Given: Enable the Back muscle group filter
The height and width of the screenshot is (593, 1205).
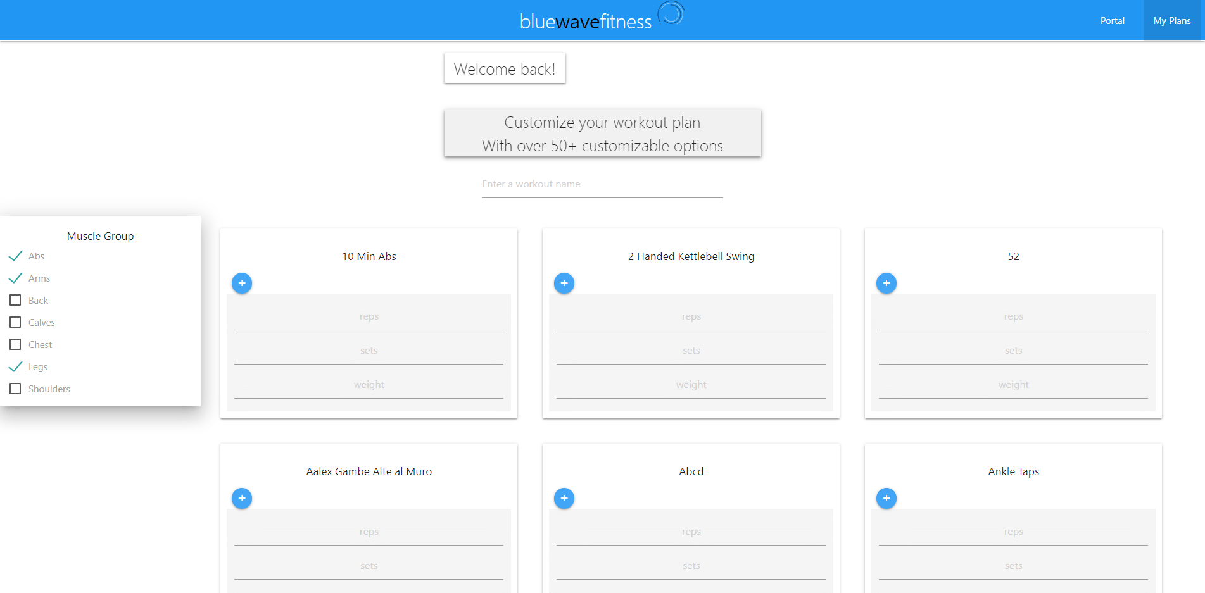Looking at the screenshot, I should click(x=16, y=301).
